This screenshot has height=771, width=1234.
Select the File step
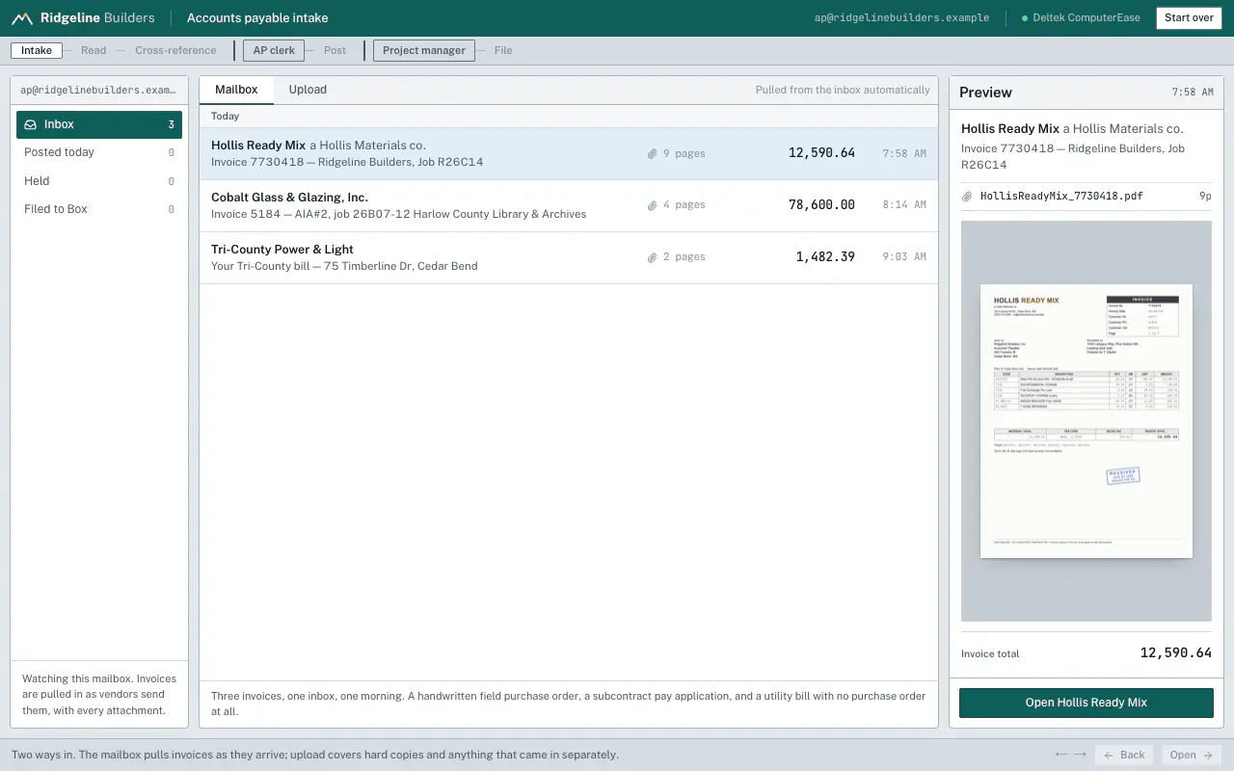click(503, 50)
